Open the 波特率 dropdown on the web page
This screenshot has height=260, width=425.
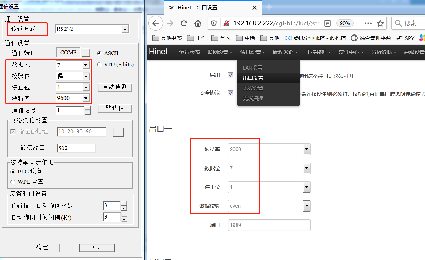point(306,149)
